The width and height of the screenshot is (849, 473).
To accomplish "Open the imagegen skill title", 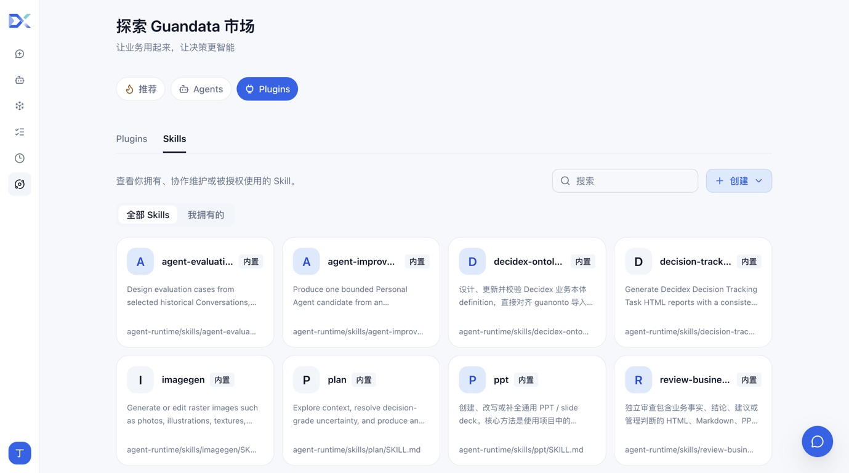I will coord(183,380).
